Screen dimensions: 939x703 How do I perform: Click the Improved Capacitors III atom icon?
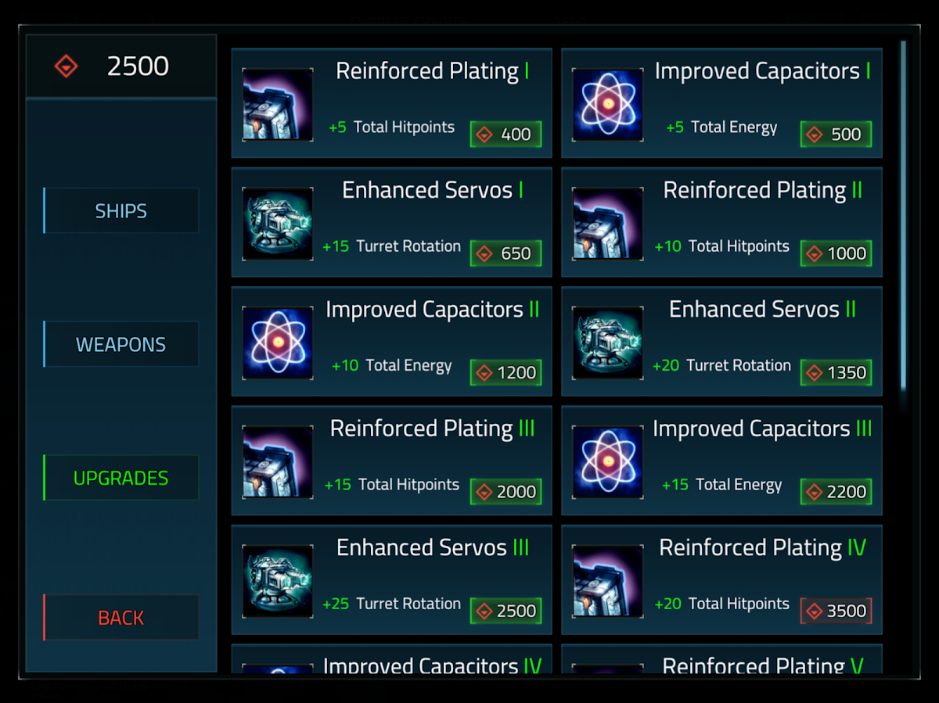point(607,462)
